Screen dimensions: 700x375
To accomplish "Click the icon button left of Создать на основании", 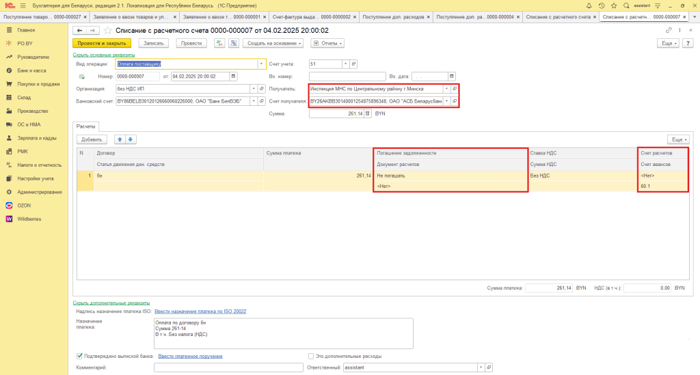I will pos(234,43).
